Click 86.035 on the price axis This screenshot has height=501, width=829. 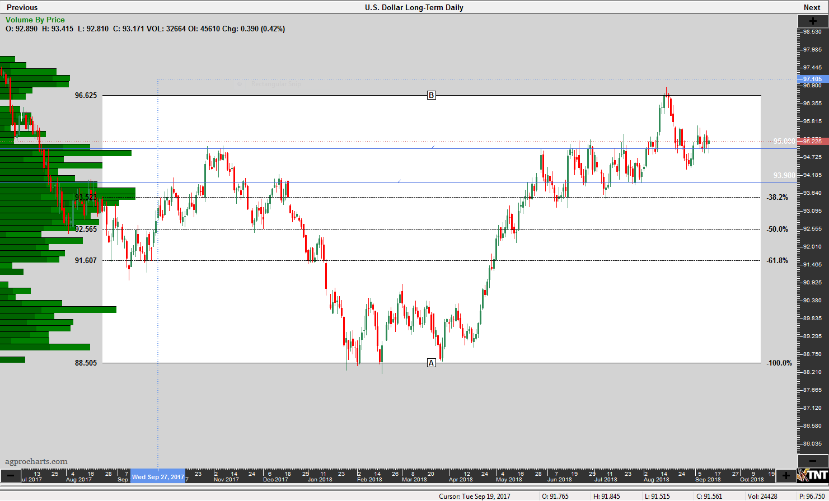(812, 444)
